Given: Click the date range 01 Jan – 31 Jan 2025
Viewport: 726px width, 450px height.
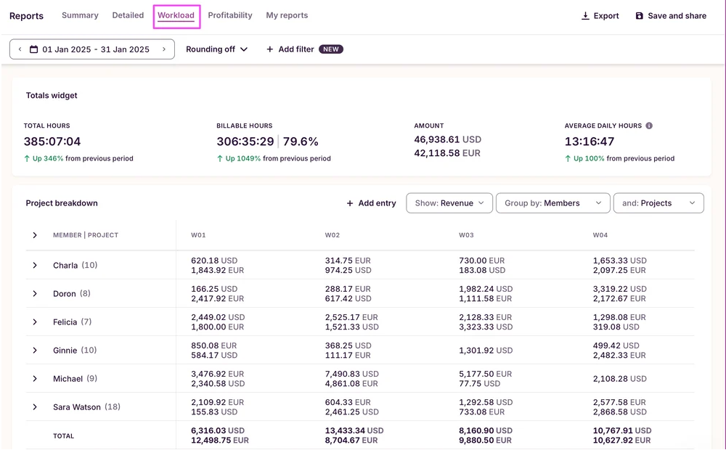Looking at the screenshot, I should pyautogui.click(x=96, y=49).
